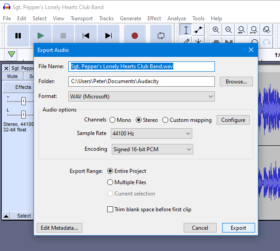Toggle the Loop playback button

(x=161, y=36)
